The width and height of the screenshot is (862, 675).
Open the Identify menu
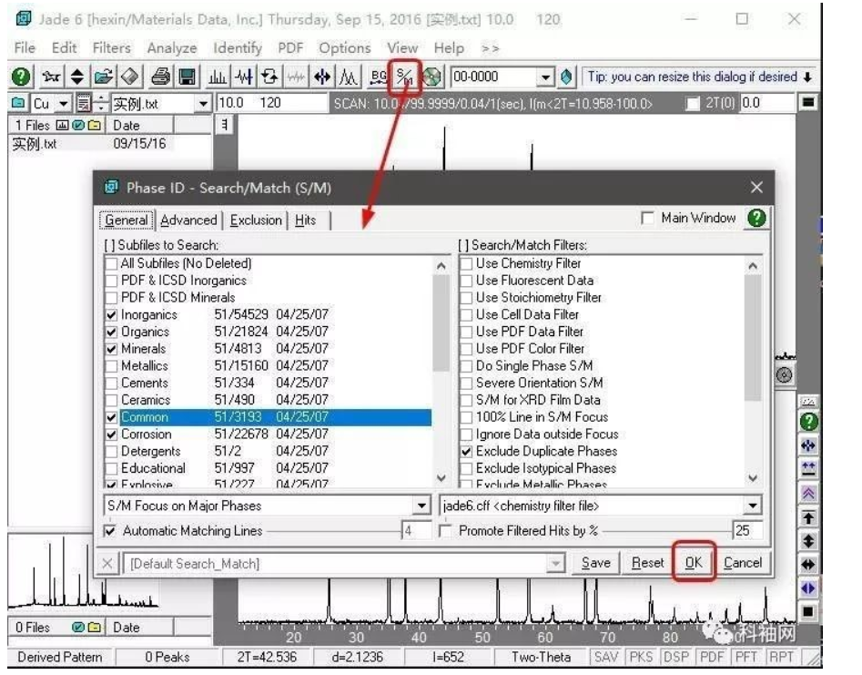point(238,48)
